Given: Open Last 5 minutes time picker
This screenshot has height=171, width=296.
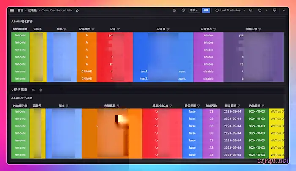Looking at the screenshot, I should (230, 11).
